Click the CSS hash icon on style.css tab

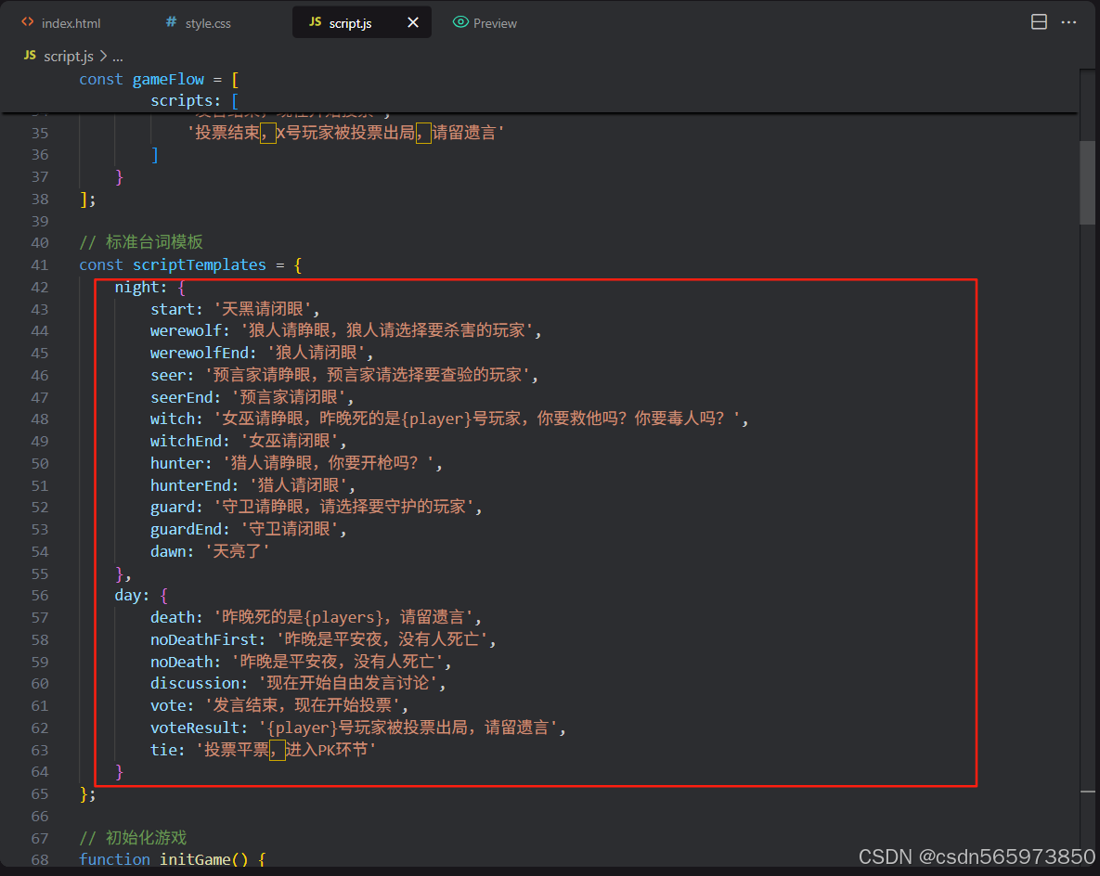click(171, 22)
